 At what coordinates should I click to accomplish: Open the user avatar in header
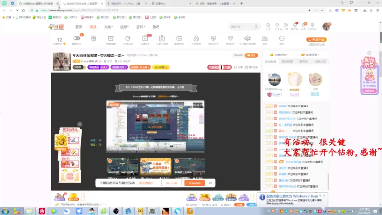tap(327, 26)
